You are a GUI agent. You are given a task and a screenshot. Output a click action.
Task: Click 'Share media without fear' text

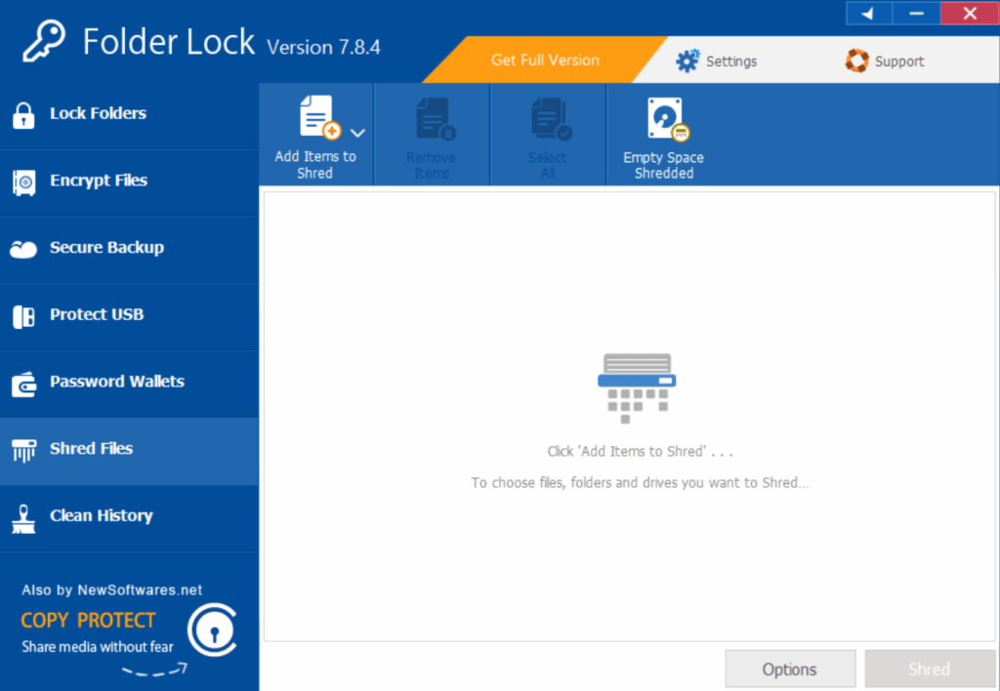click(x=97, y=646)
